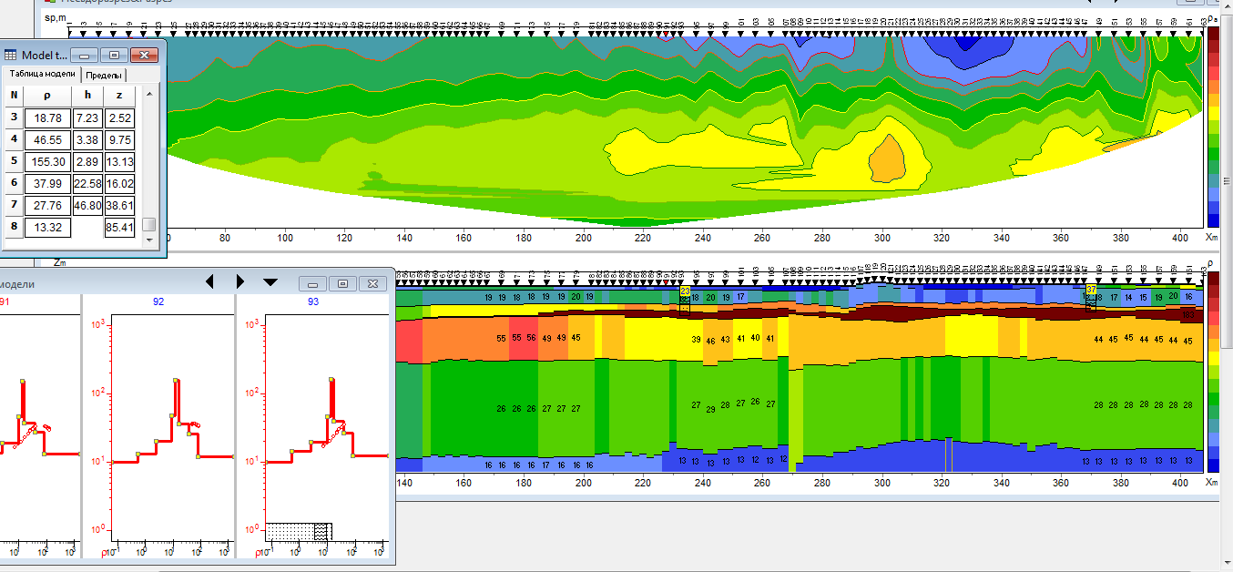Image resolution: width=1233 pixels, height=572 pixels.
Task: Show next sounding curve with right arrow
Action: (x=239, y=281)
